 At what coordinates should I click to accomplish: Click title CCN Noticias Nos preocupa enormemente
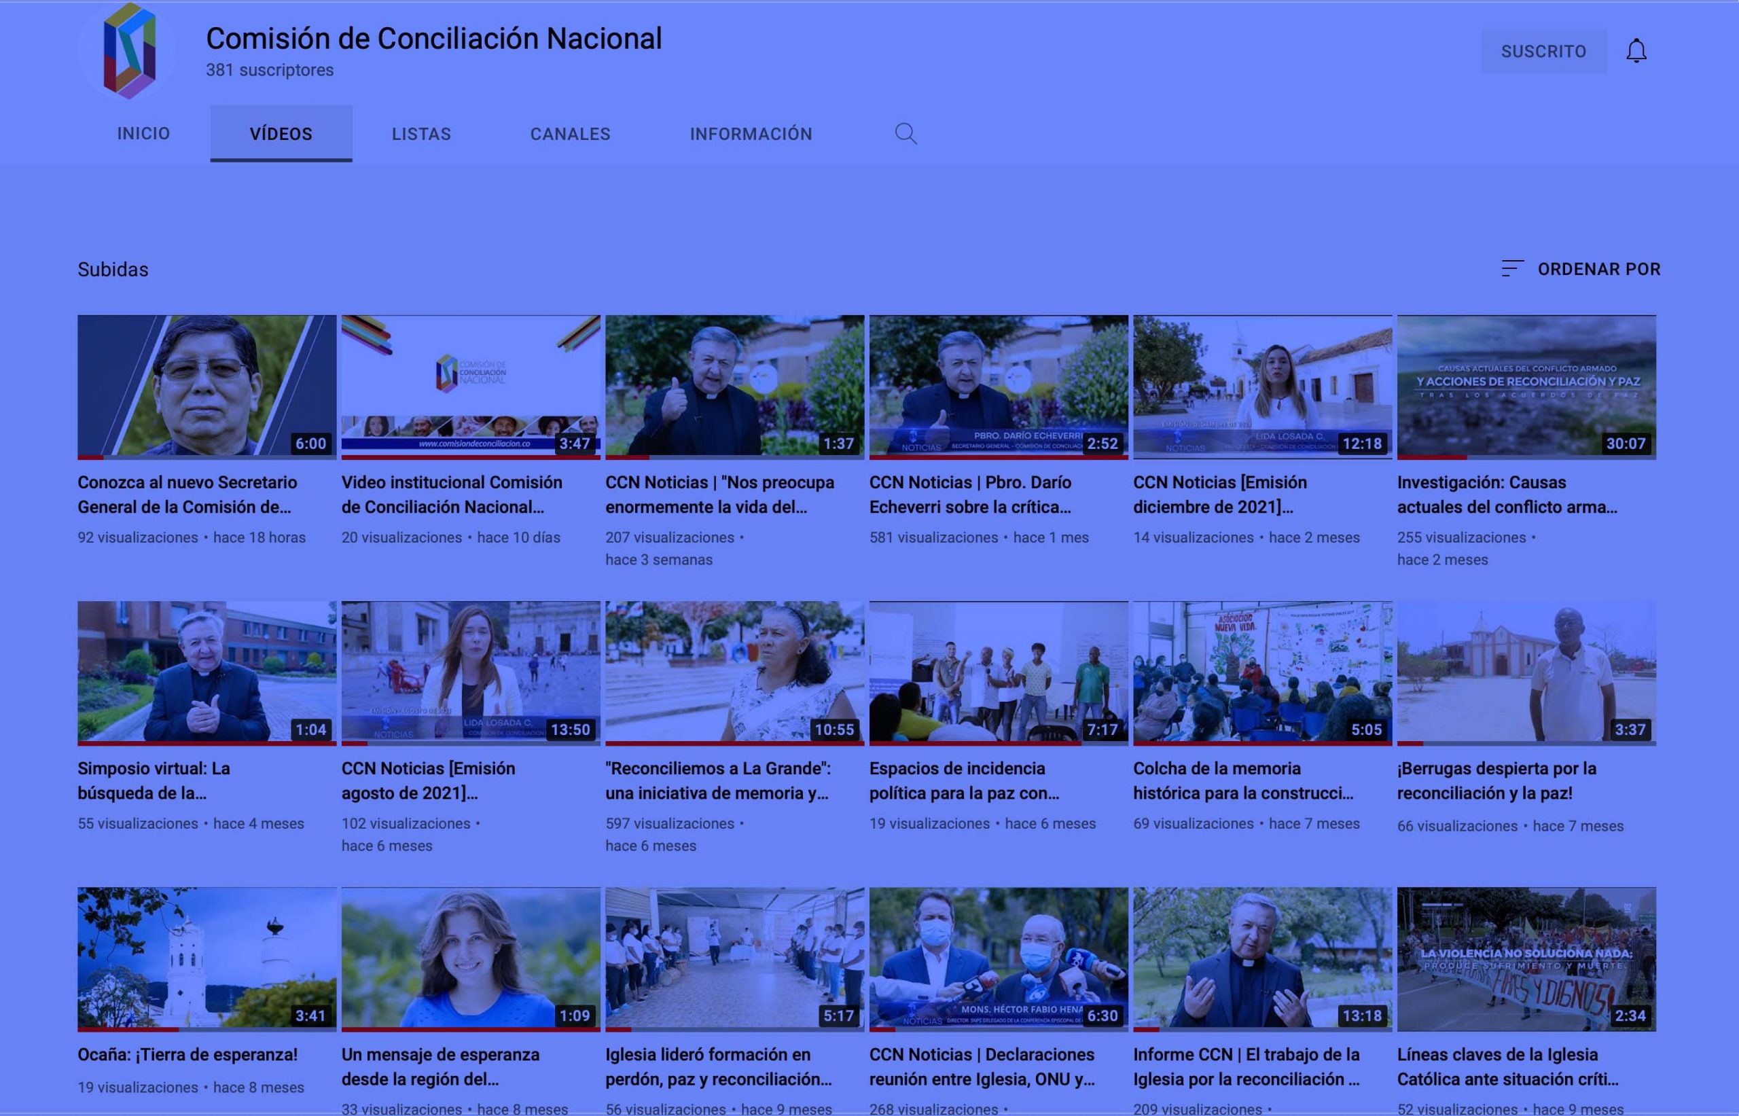pyautogui.click(x=719, y=495)
